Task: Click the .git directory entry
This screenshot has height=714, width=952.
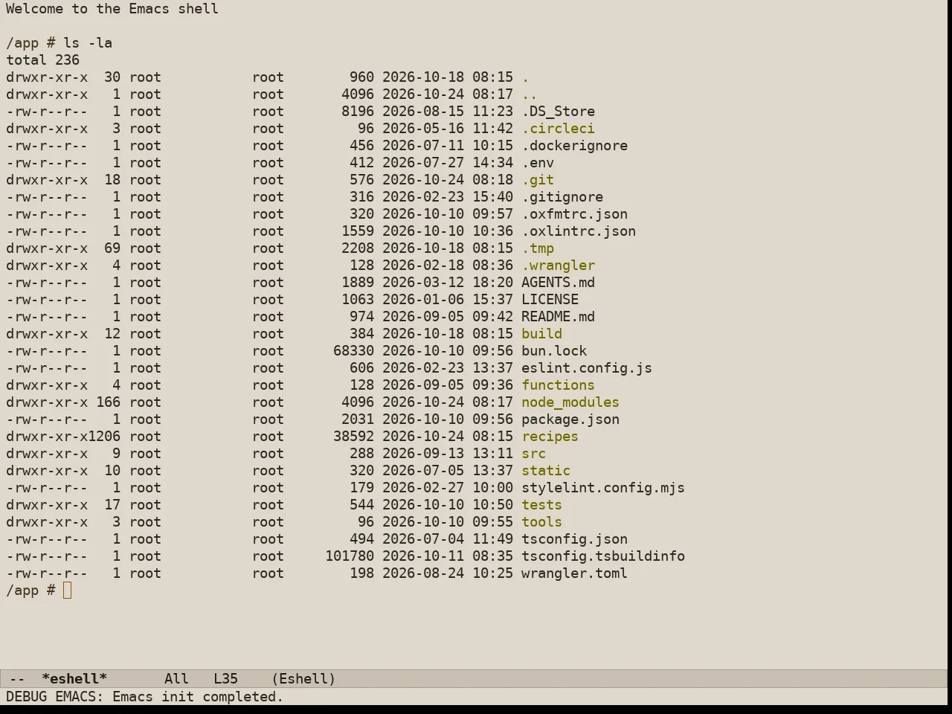Action: [x=538, y=180]
